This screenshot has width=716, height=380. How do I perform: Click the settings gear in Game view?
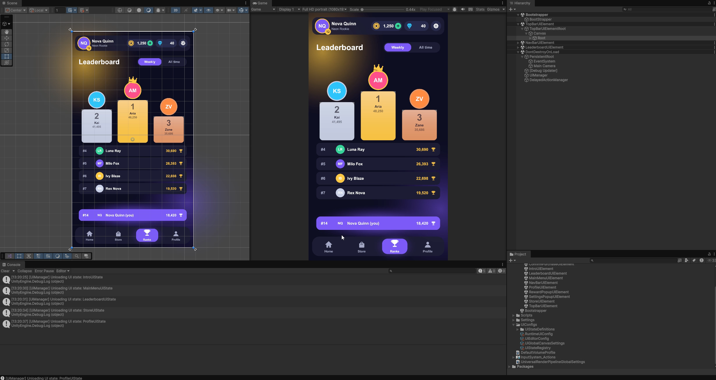(436, 26)
